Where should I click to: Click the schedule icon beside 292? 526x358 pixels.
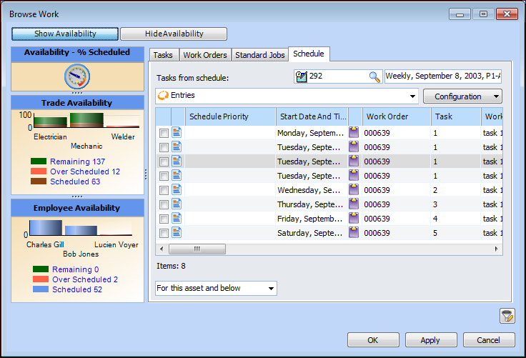pos(302,76)
